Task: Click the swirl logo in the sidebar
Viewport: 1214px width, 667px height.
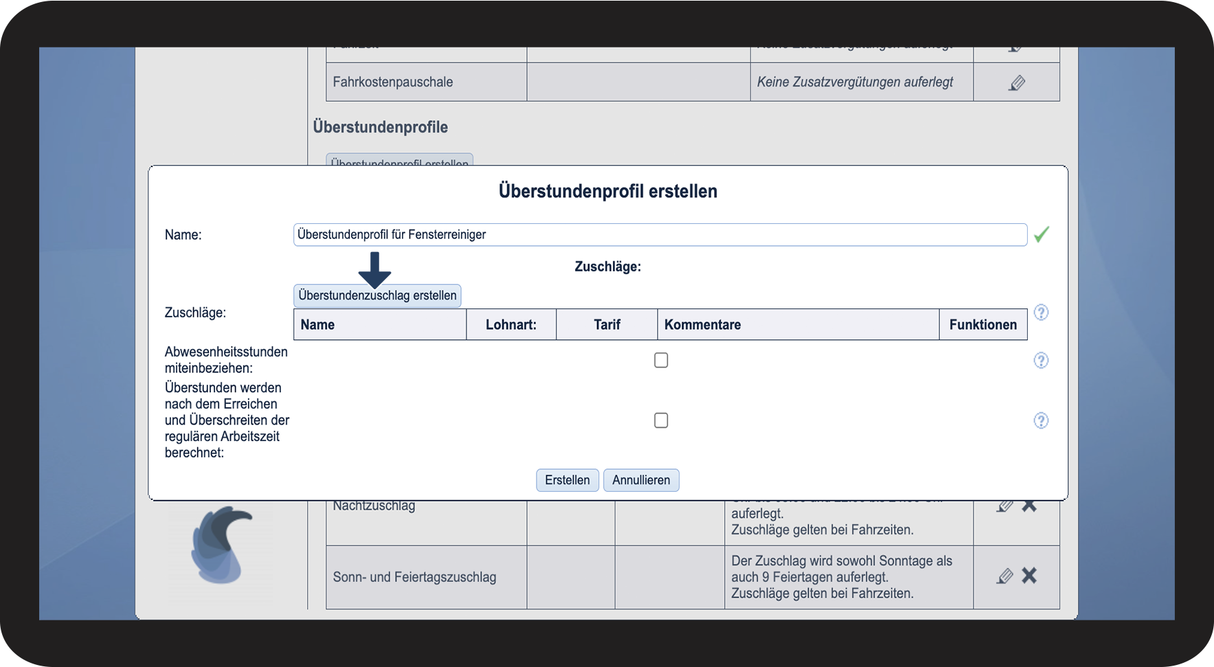Action: [221, 545]
